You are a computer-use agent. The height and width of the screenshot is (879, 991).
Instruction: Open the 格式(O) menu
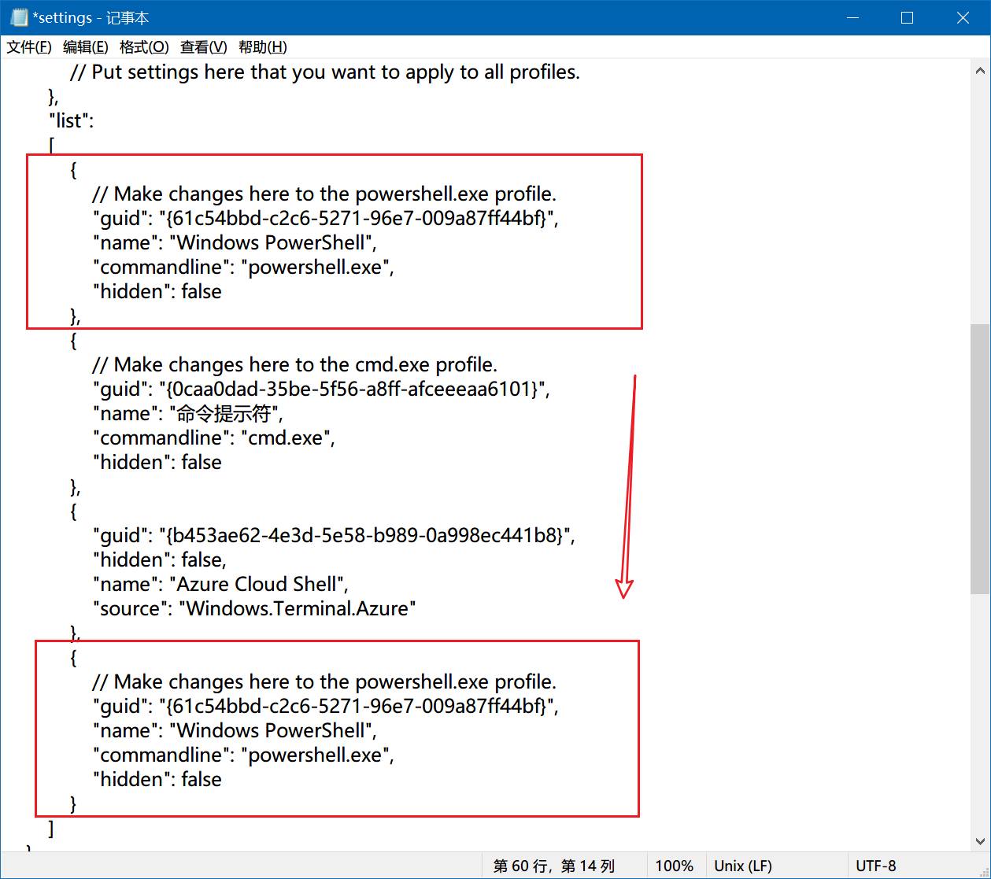pyautogui.click(x=144, y=47)
